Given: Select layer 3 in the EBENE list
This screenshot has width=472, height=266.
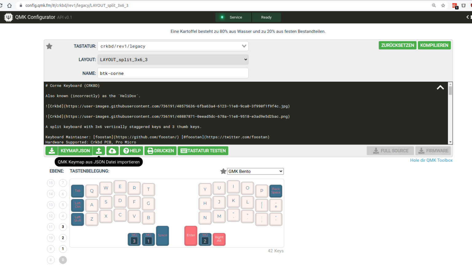Looking at the screenshot, I should coord(63,227).
